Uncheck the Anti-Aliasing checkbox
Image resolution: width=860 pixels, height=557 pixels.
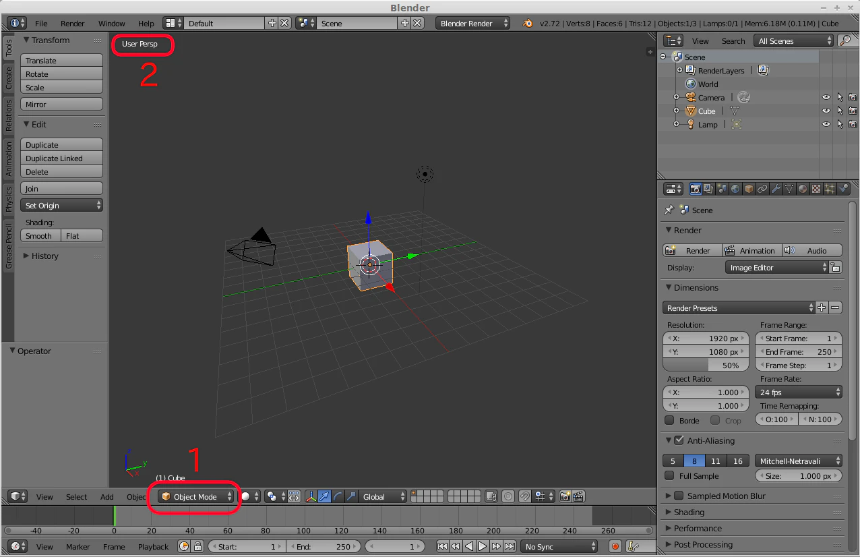point(679,440)
